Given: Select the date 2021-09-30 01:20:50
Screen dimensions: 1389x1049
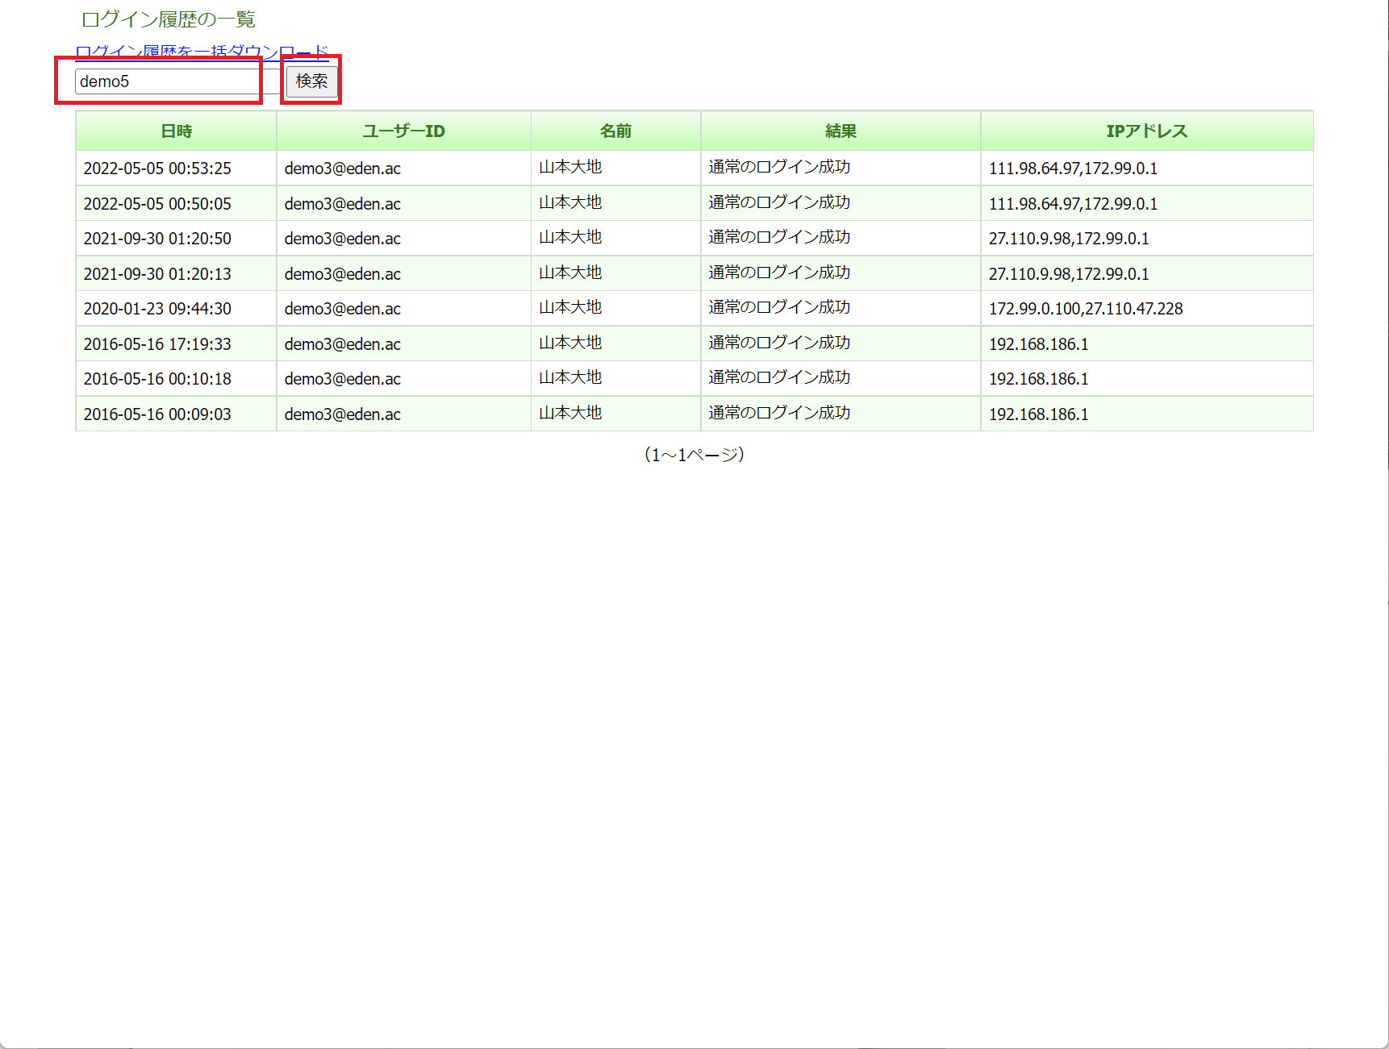Looking at the screenshot, I should pyautogui.click(x=157, y=239).
